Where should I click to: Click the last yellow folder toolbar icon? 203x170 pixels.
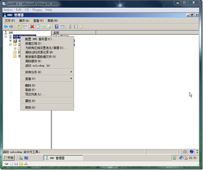pos(81,27)
